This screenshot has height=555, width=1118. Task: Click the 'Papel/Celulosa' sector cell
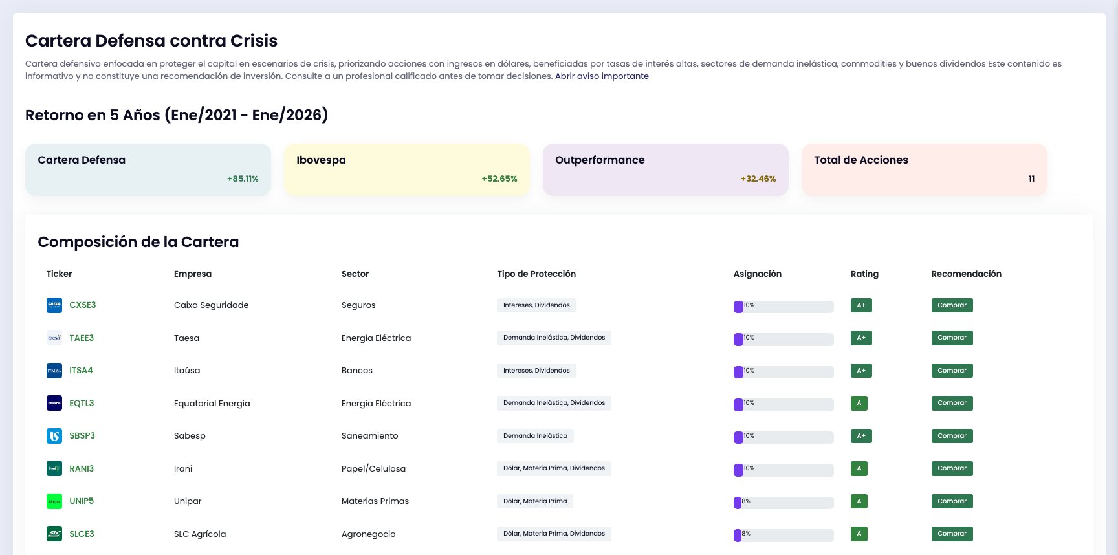373,469
